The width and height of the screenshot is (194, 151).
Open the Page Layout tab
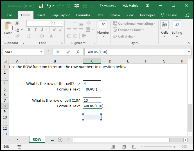[60, 15]
